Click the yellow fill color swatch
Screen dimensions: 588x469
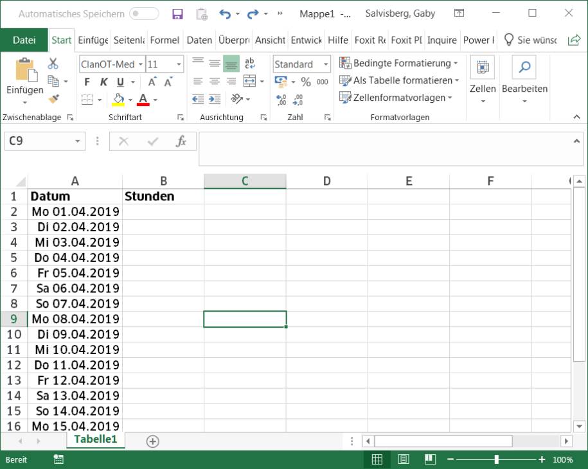pos(118,100)
